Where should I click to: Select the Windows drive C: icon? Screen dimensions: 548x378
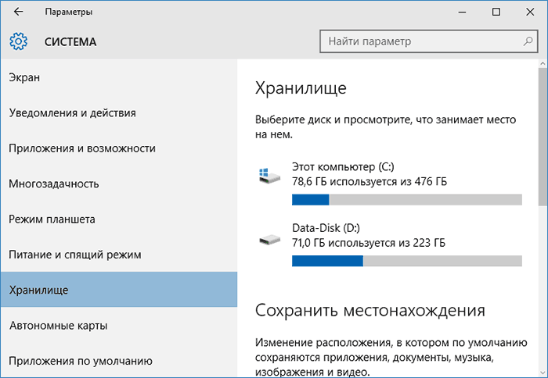[x=269, y=176]
